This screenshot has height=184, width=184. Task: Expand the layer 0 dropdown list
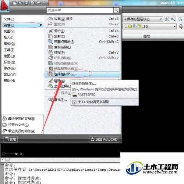[174, 26]
